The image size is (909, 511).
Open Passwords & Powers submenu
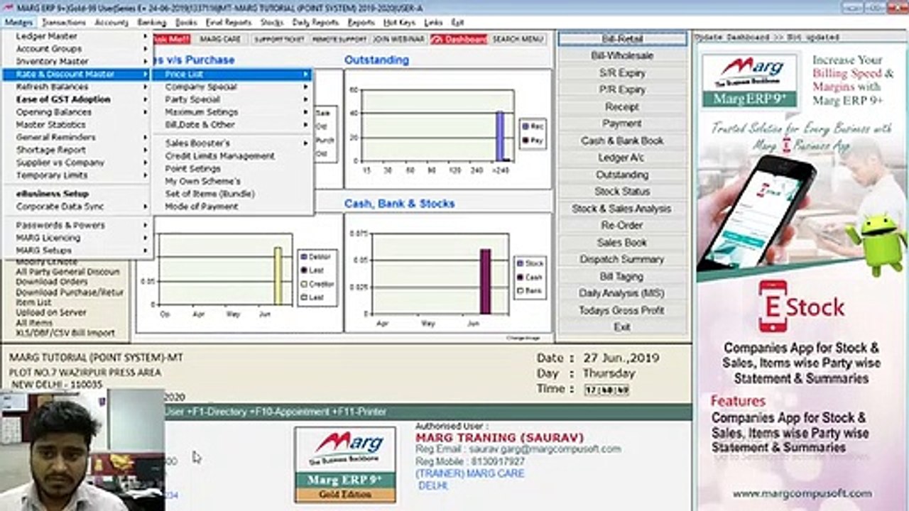(77, 225)
